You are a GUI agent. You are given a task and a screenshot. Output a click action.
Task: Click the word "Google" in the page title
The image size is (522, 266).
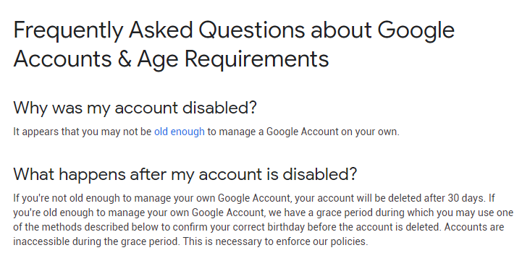416,31
